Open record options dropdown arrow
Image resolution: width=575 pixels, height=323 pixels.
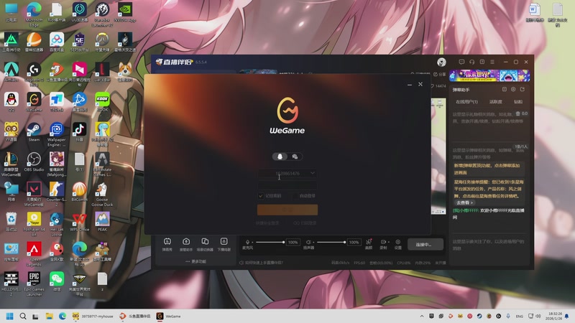(x=388, y=242)
